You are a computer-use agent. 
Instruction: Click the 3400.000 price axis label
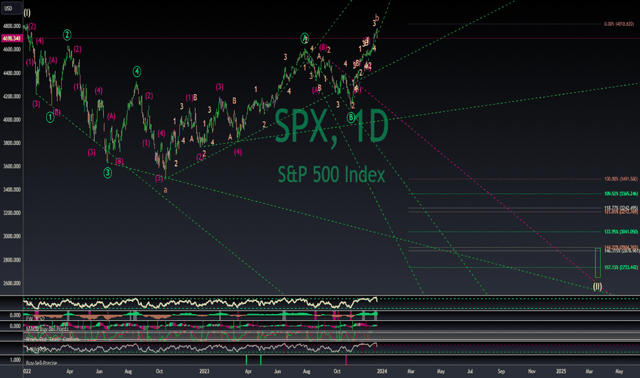[x=12, y=190]
